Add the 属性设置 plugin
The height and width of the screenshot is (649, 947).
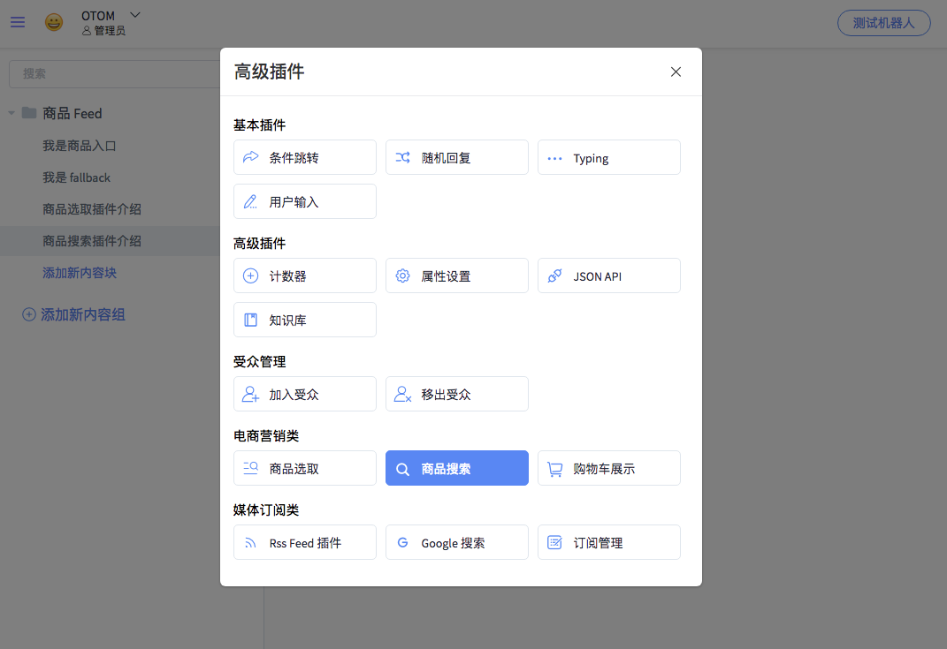[x=457, y=275]
